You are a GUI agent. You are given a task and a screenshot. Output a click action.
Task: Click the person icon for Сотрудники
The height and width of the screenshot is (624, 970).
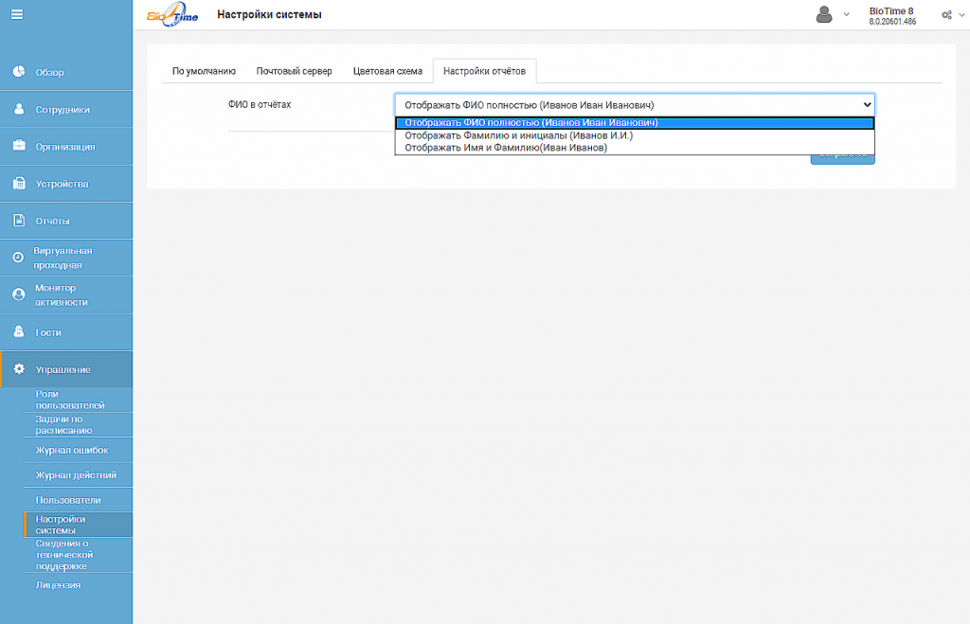19,109
